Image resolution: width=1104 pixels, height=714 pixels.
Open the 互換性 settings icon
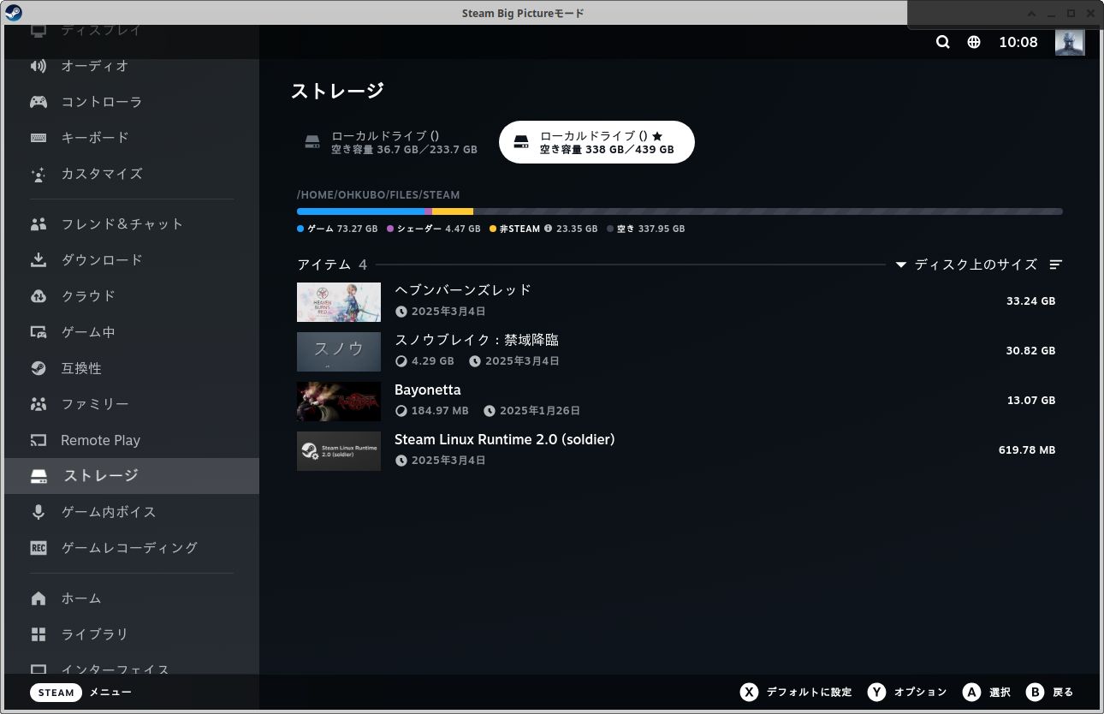click(x=38, y=367)
